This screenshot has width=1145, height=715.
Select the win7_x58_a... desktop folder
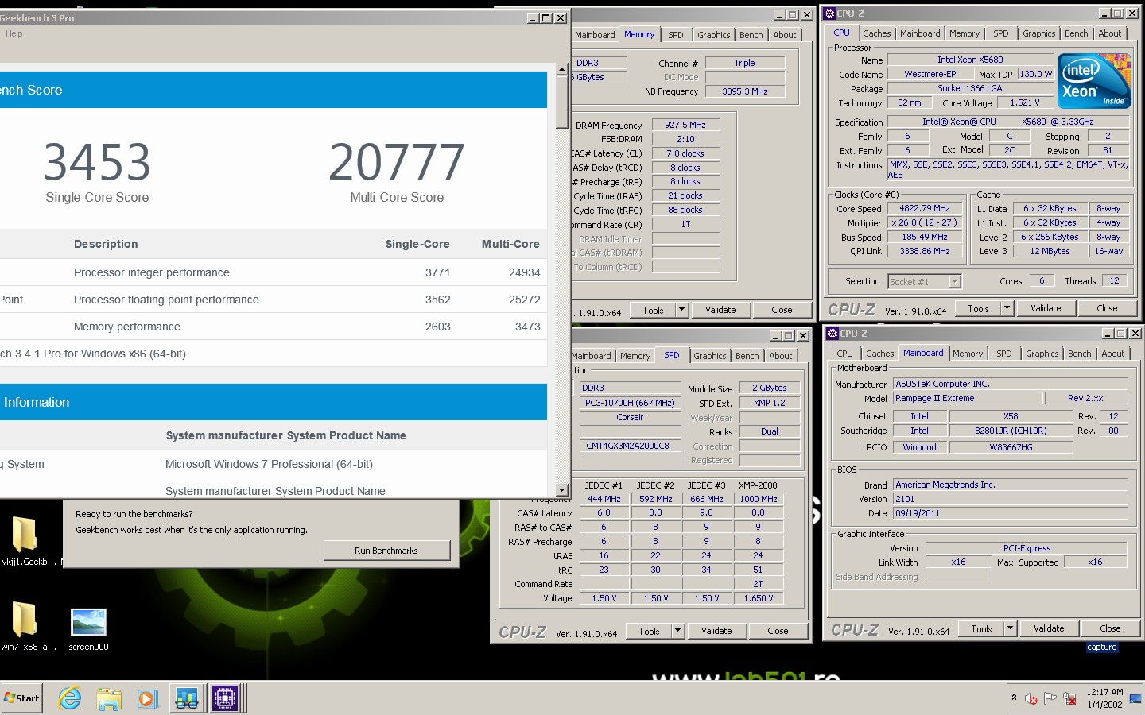(25, 625)
